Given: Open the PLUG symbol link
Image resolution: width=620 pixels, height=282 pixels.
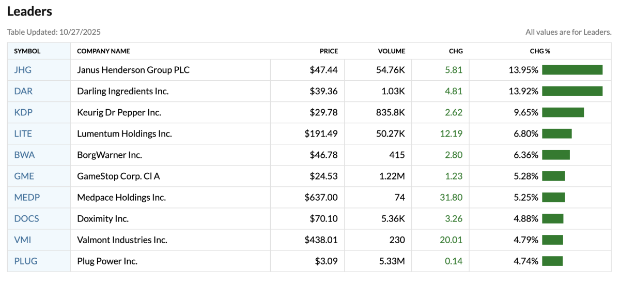Looking at the screenshot, I should coord(26,261).
